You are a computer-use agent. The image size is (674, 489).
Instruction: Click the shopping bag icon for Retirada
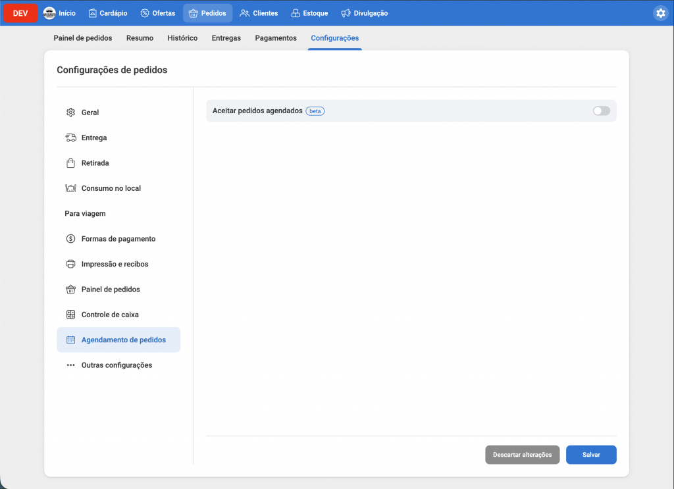pos(70,163)
